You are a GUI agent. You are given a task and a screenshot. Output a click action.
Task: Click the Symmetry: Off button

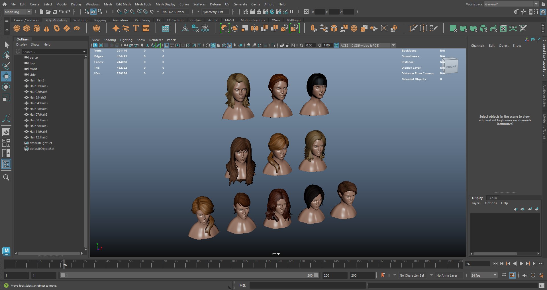(x=215, y=12)
